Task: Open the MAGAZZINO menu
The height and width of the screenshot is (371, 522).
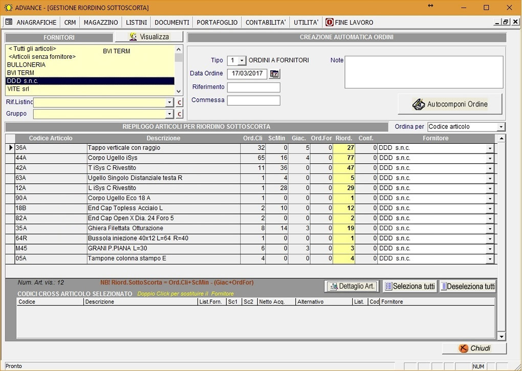Action: [x=101, y=23]
